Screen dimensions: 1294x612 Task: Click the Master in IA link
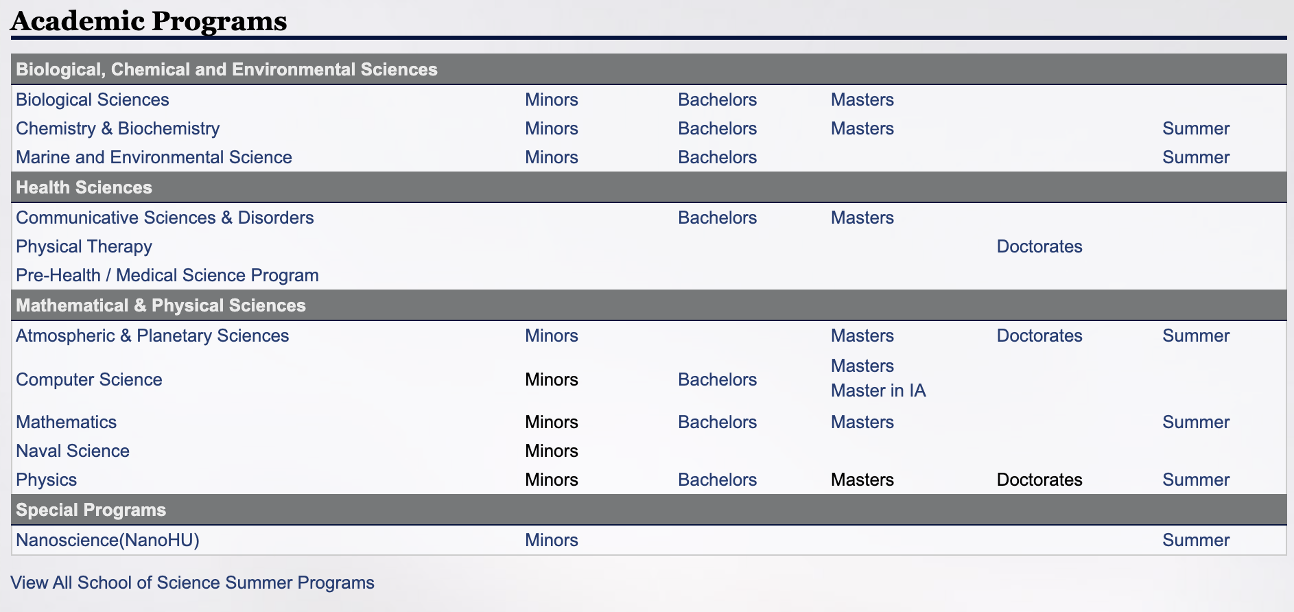click(878, 390)
